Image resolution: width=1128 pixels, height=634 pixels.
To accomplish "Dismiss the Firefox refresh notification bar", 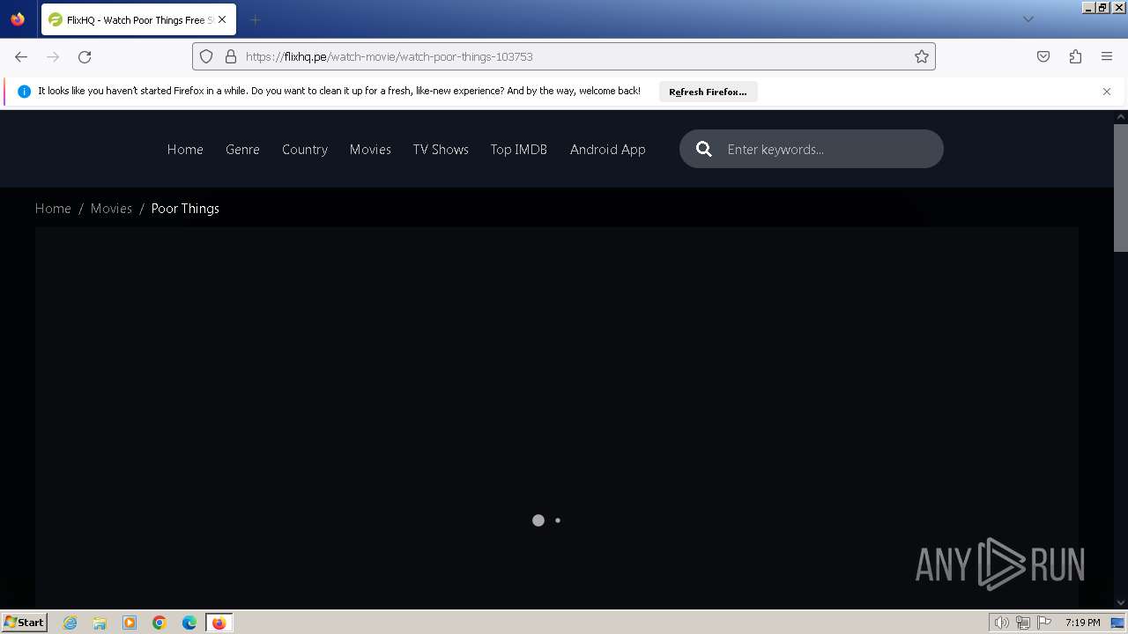I will pos(1107,92).
